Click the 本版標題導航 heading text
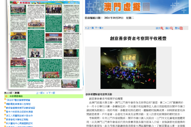 click(16, 96)
